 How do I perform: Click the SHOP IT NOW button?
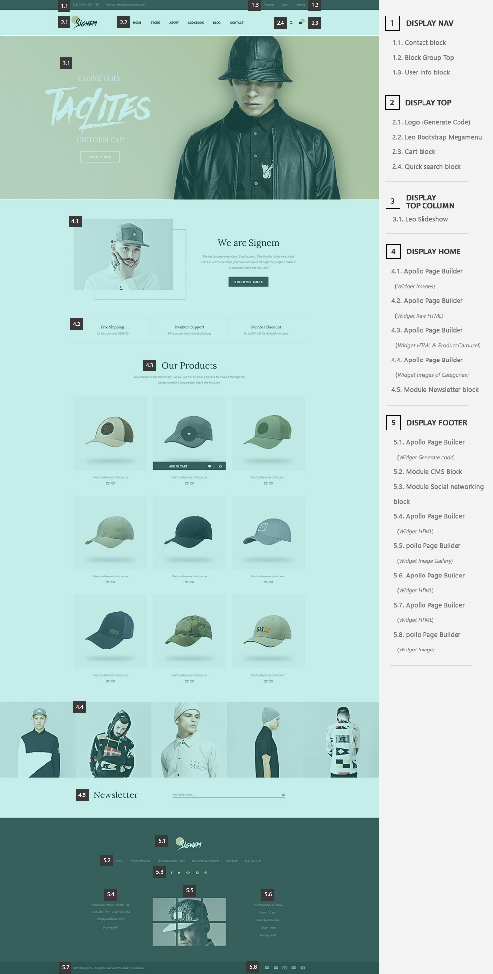pos(100,157)
